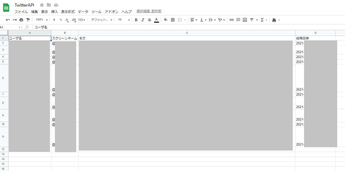Screen dimensions: 345x171
Task: Select cell C1 本文
Action: [x=187, y=38]
